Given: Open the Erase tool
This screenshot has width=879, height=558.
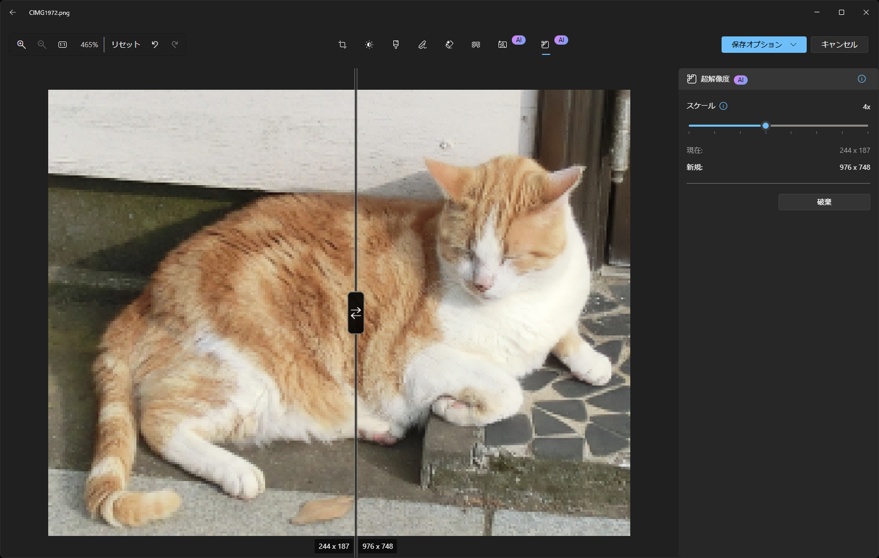Looking at the screenshot, I should tap(449, 45).
